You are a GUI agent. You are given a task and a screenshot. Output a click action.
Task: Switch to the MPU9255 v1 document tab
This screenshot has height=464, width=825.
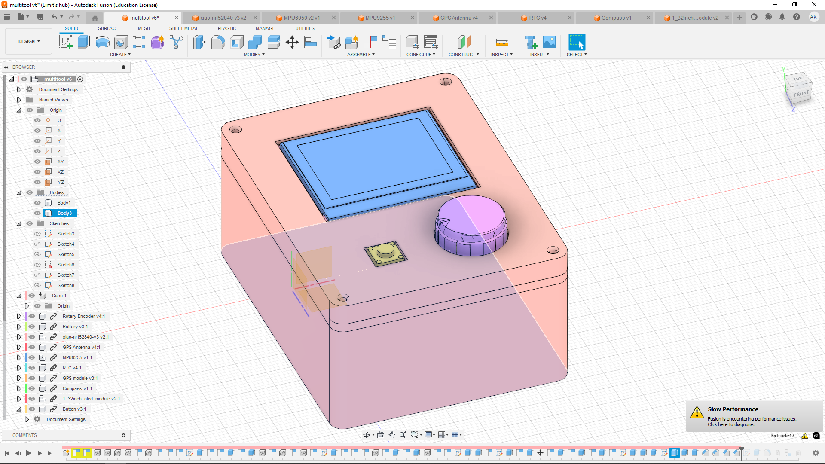(380, 18)
